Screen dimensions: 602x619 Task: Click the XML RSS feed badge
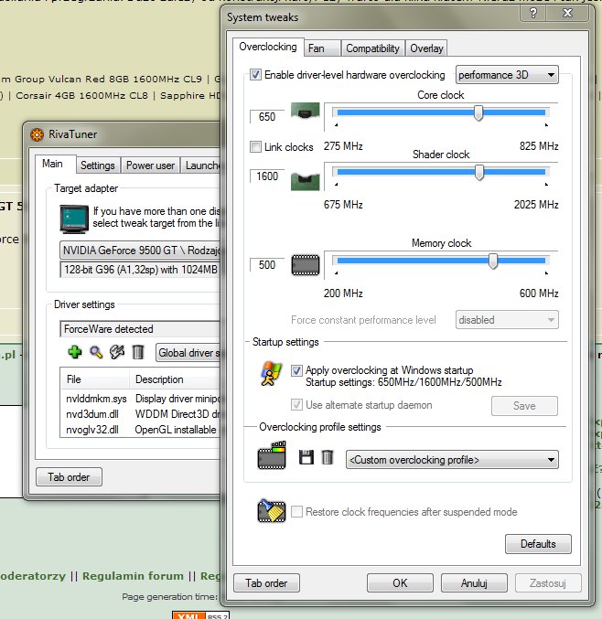coord(200,615)
